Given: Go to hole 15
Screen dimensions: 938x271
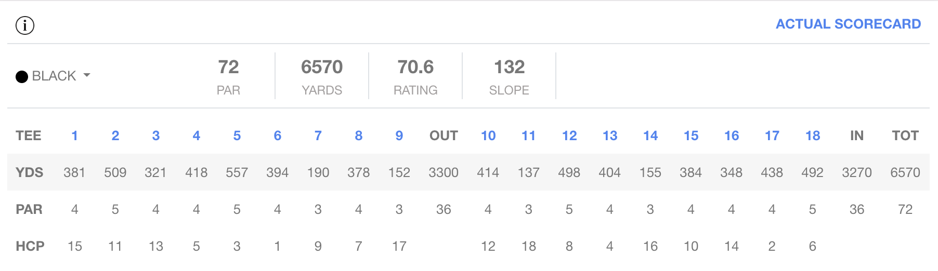Looking at the screenshot, I should [691, 136].
